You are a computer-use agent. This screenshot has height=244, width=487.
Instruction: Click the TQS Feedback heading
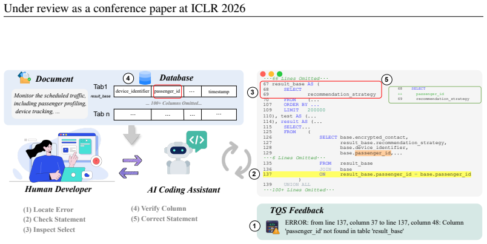[x=297, y=211]
